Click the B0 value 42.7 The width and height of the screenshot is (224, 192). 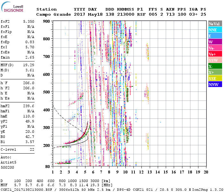click(x=30, y=137)
